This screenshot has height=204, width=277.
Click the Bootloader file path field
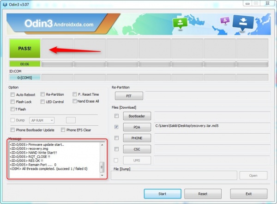click(x=212, y=116)
